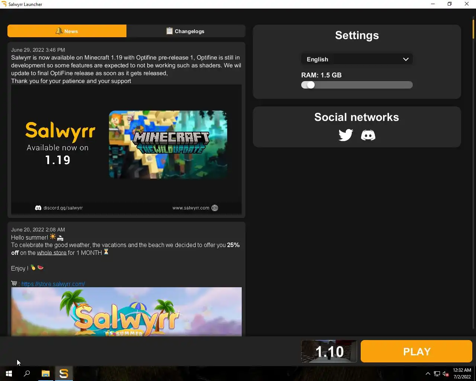Click the Minecraft Wild Update news image
Screen dimensions: 476x381
coord(126,149)
